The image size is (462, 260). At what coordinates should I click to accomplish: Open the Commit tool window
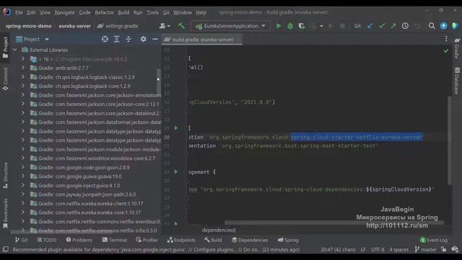pos(5,79)
